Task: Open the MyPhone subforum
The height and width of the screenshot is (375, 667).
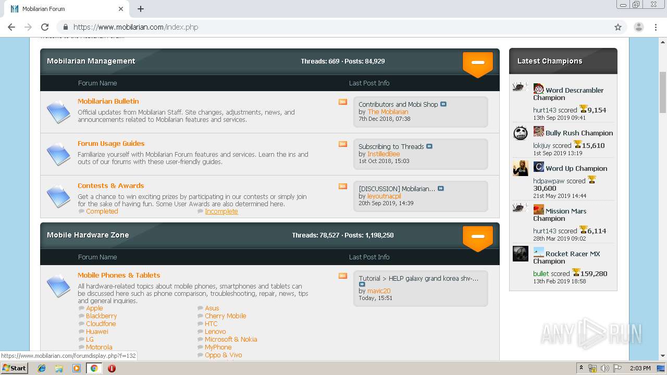Action: click(218, 347)
